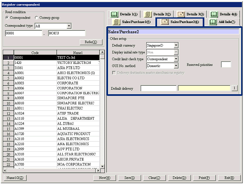Switch to the Add Info(7) tab
The image size is (244, 184).
pyautogui.click(x=222, y=22)
